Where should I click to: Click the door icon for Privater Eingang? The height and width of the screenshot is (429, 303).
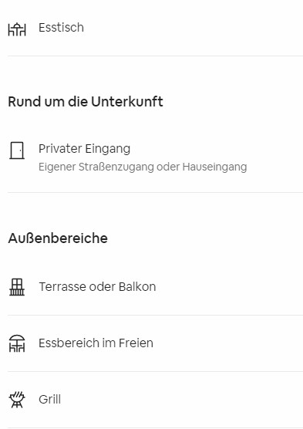pyautogui.click(x=17, y=150)
